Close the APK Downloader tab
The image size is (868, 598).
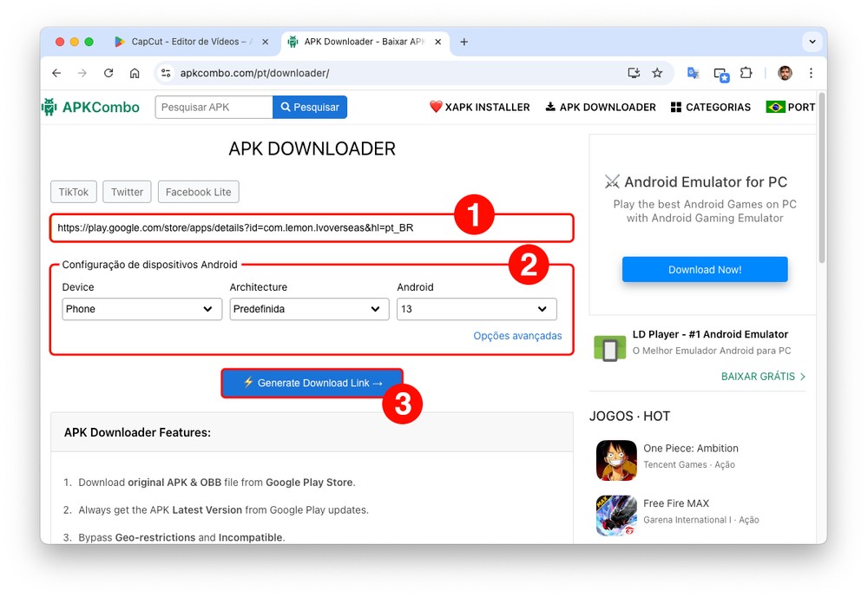click(437, 42)
